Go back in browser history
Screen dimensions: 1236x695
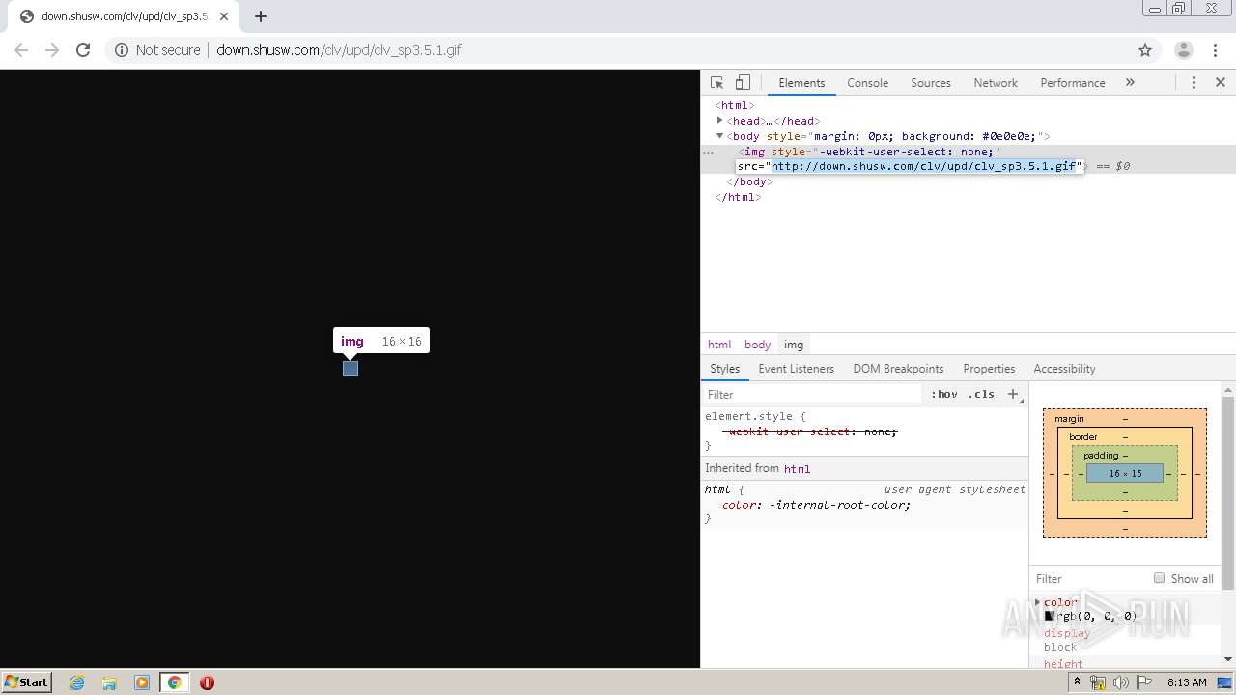(x=21, y=50)
